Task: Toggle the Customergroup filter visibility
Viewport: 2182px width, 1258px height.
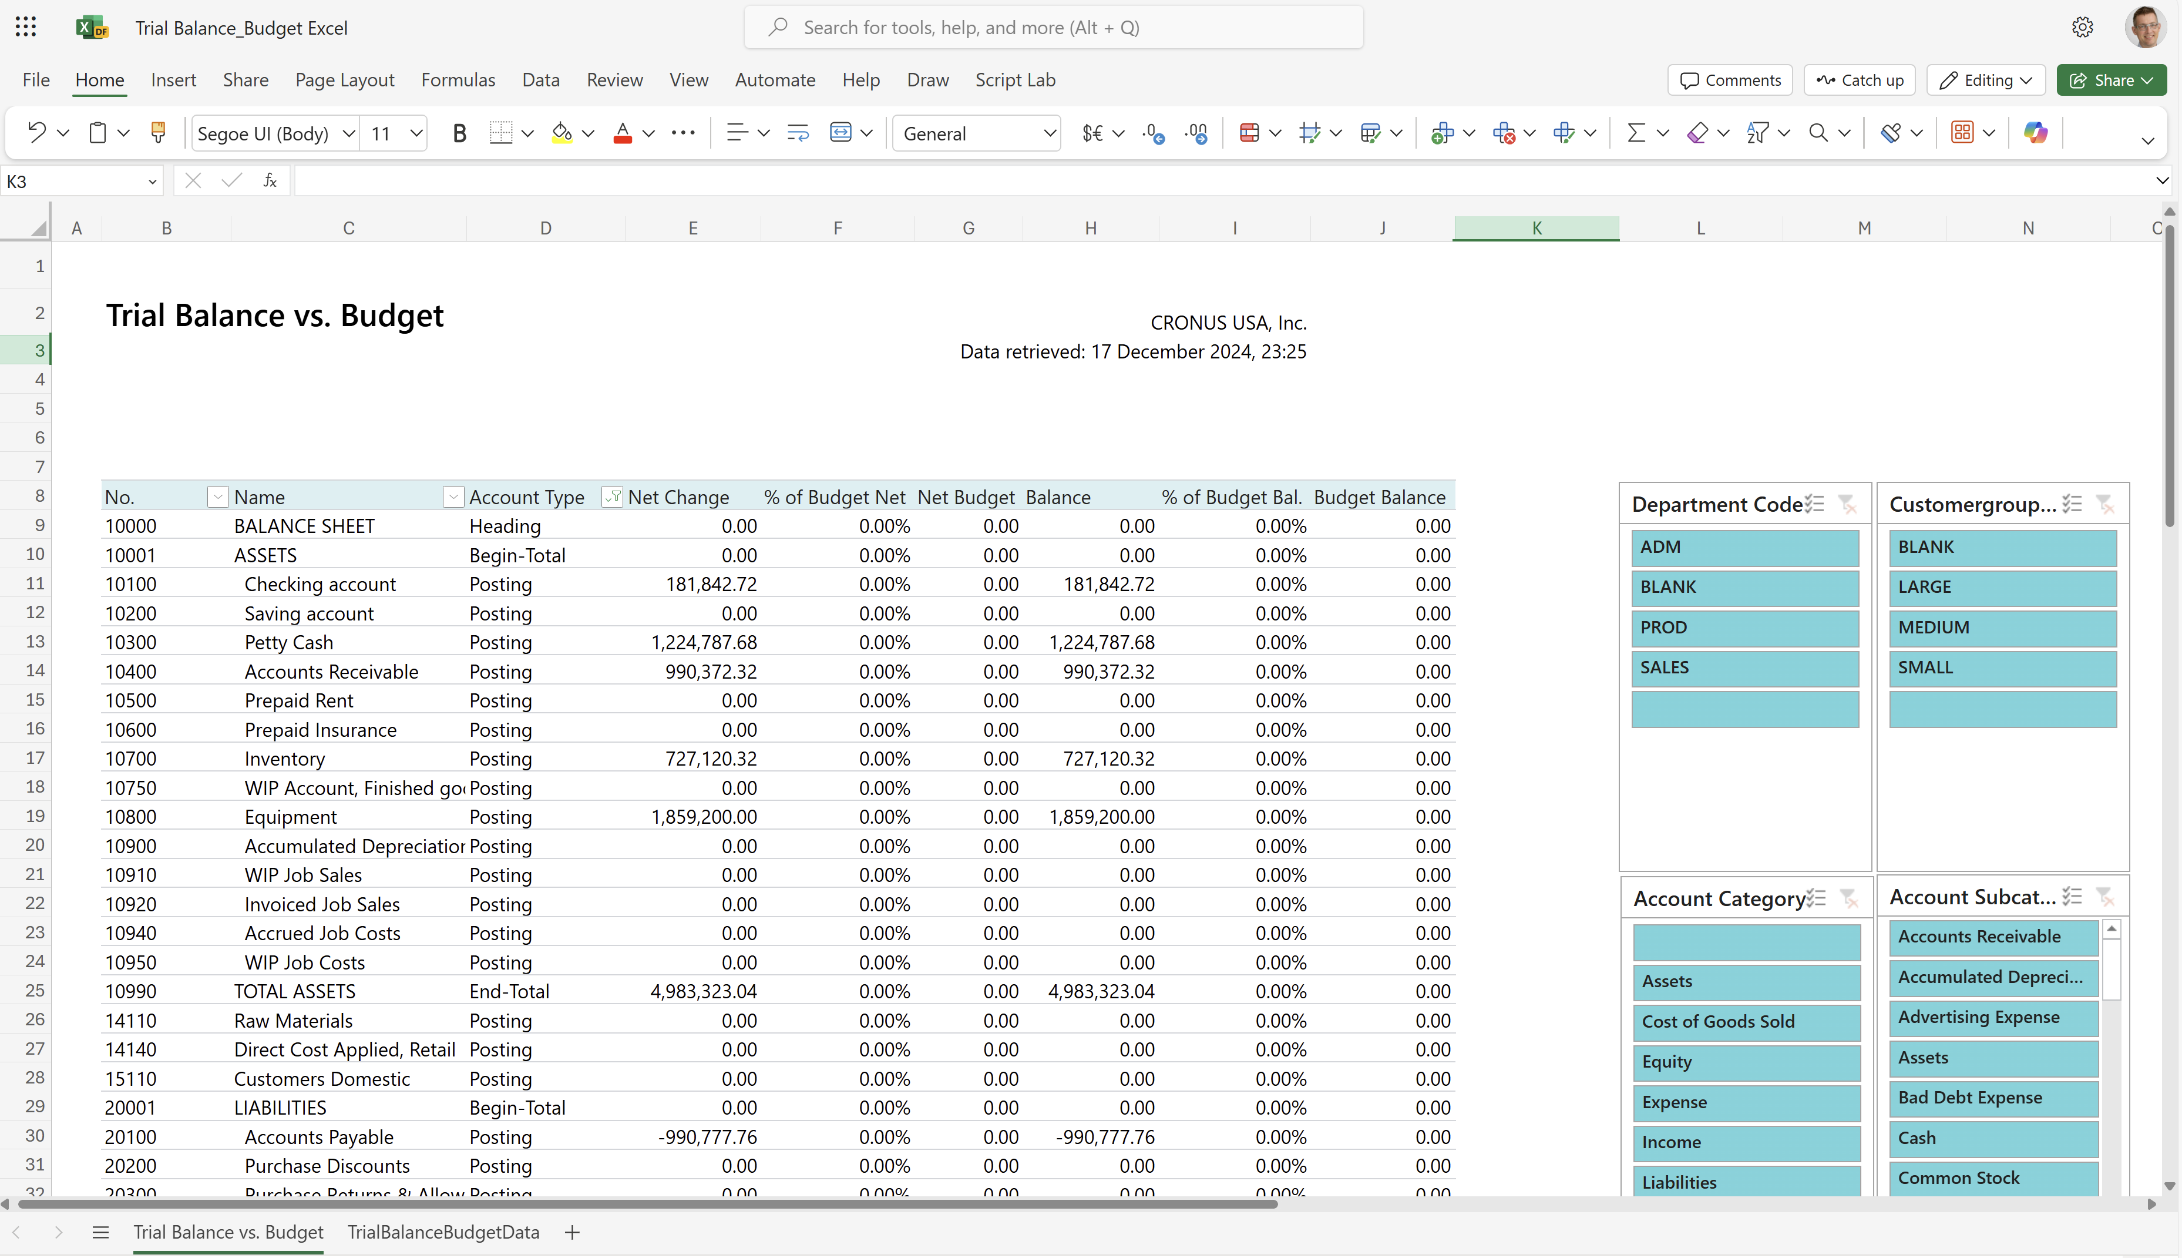Action: 2107,504
